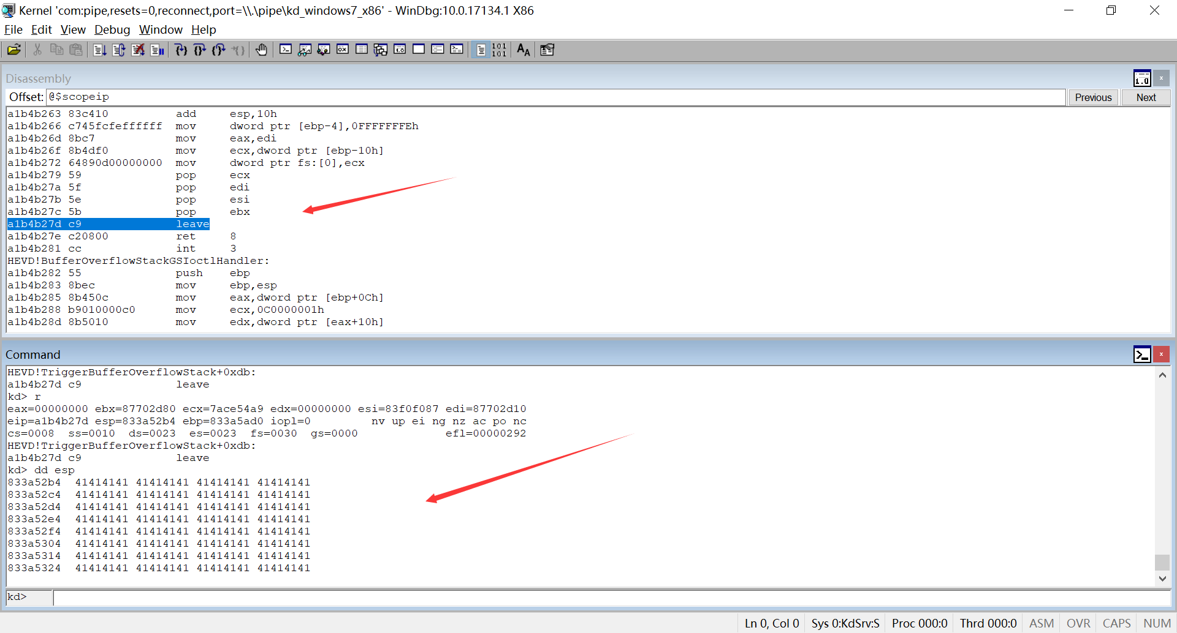Click the 833a5324 memory dump row

click(x=159, y=568)
